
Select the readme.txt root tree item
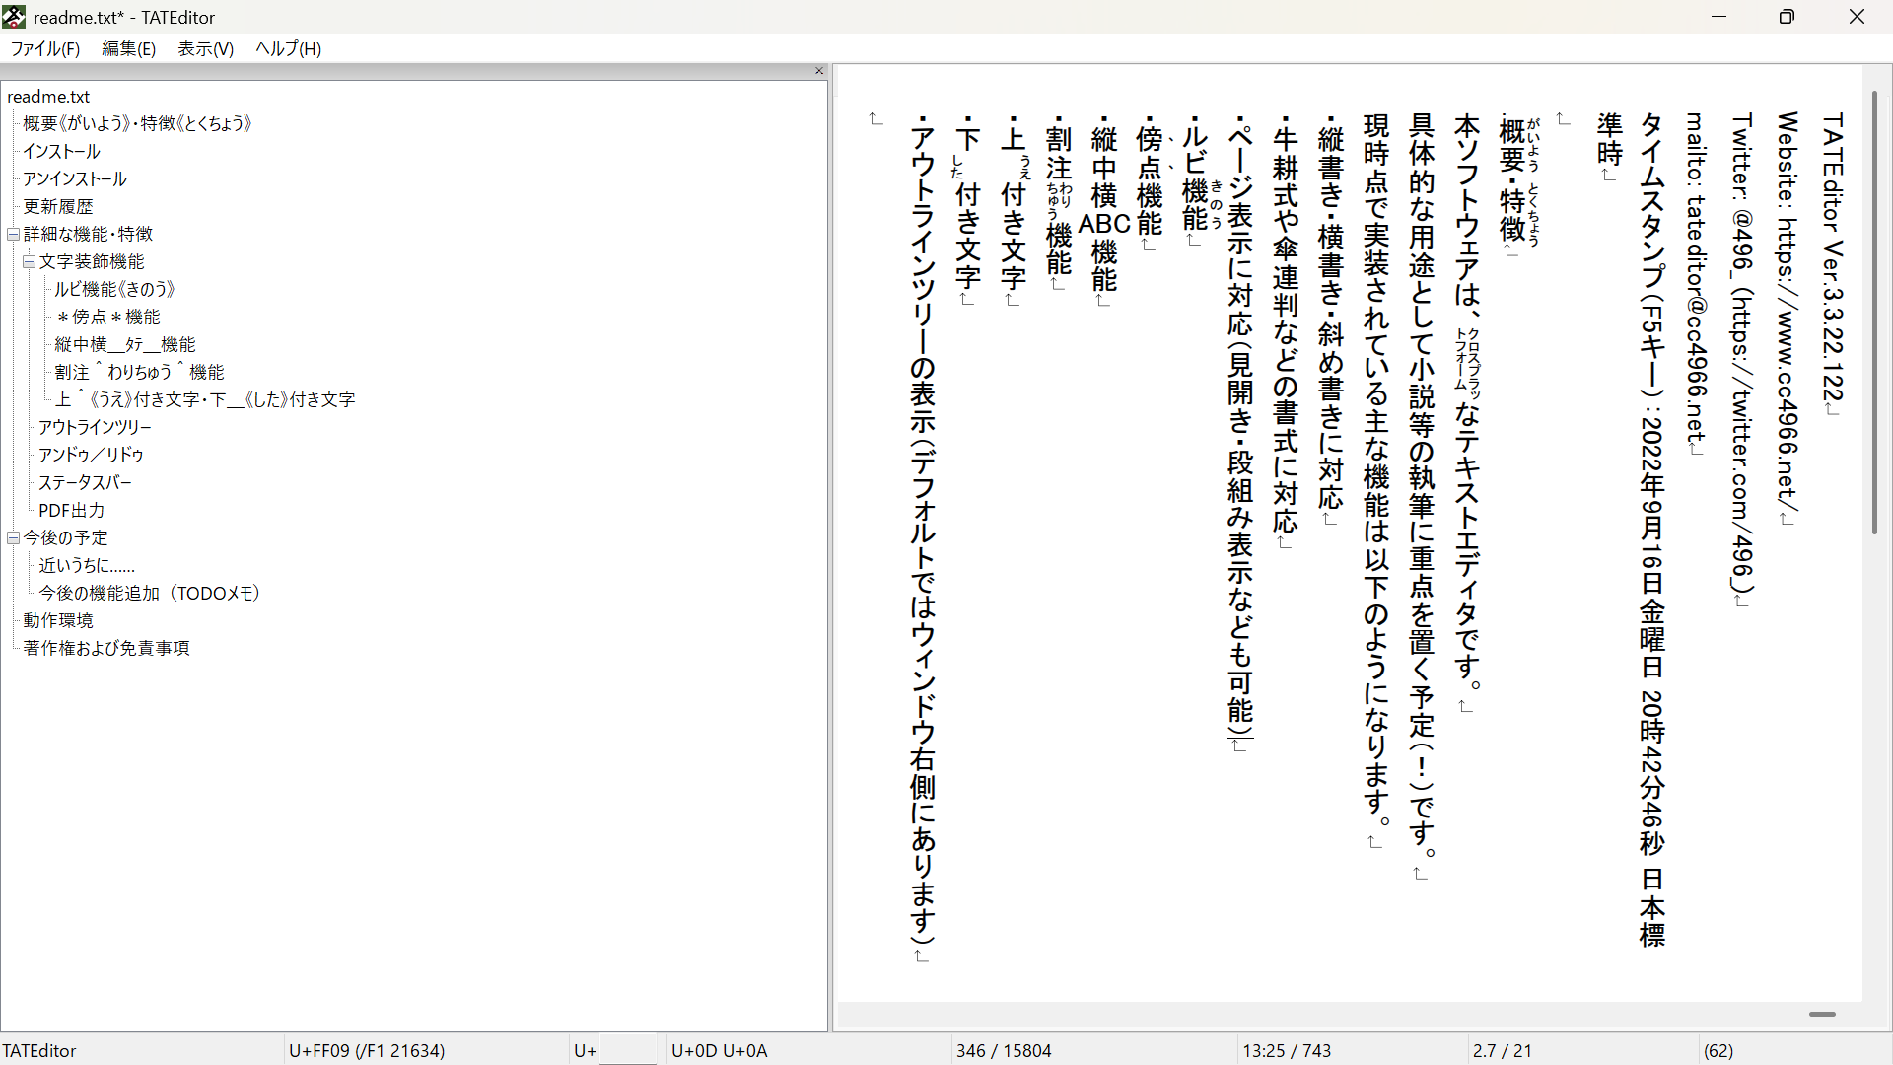click(x=48, y=96)
